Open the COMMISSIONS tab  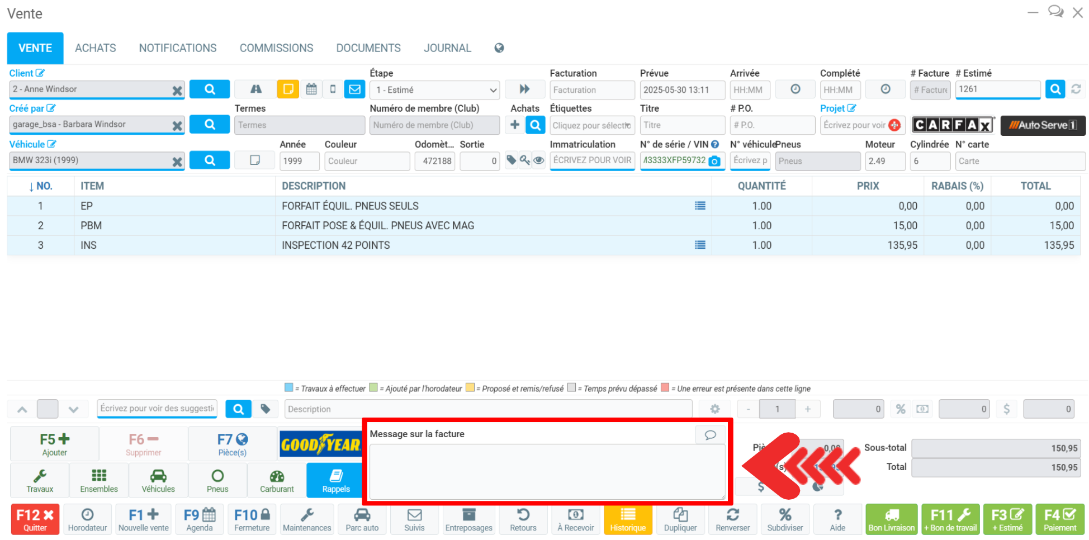click(x=276, y=48)
